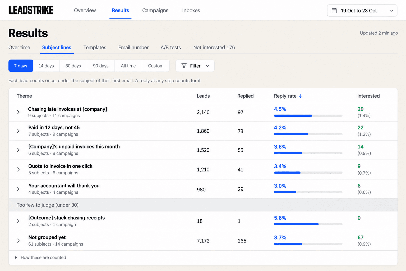Open the Campaigns page
Image resolution: width=406 pixels, height=271 pixels.
(155, 10)
